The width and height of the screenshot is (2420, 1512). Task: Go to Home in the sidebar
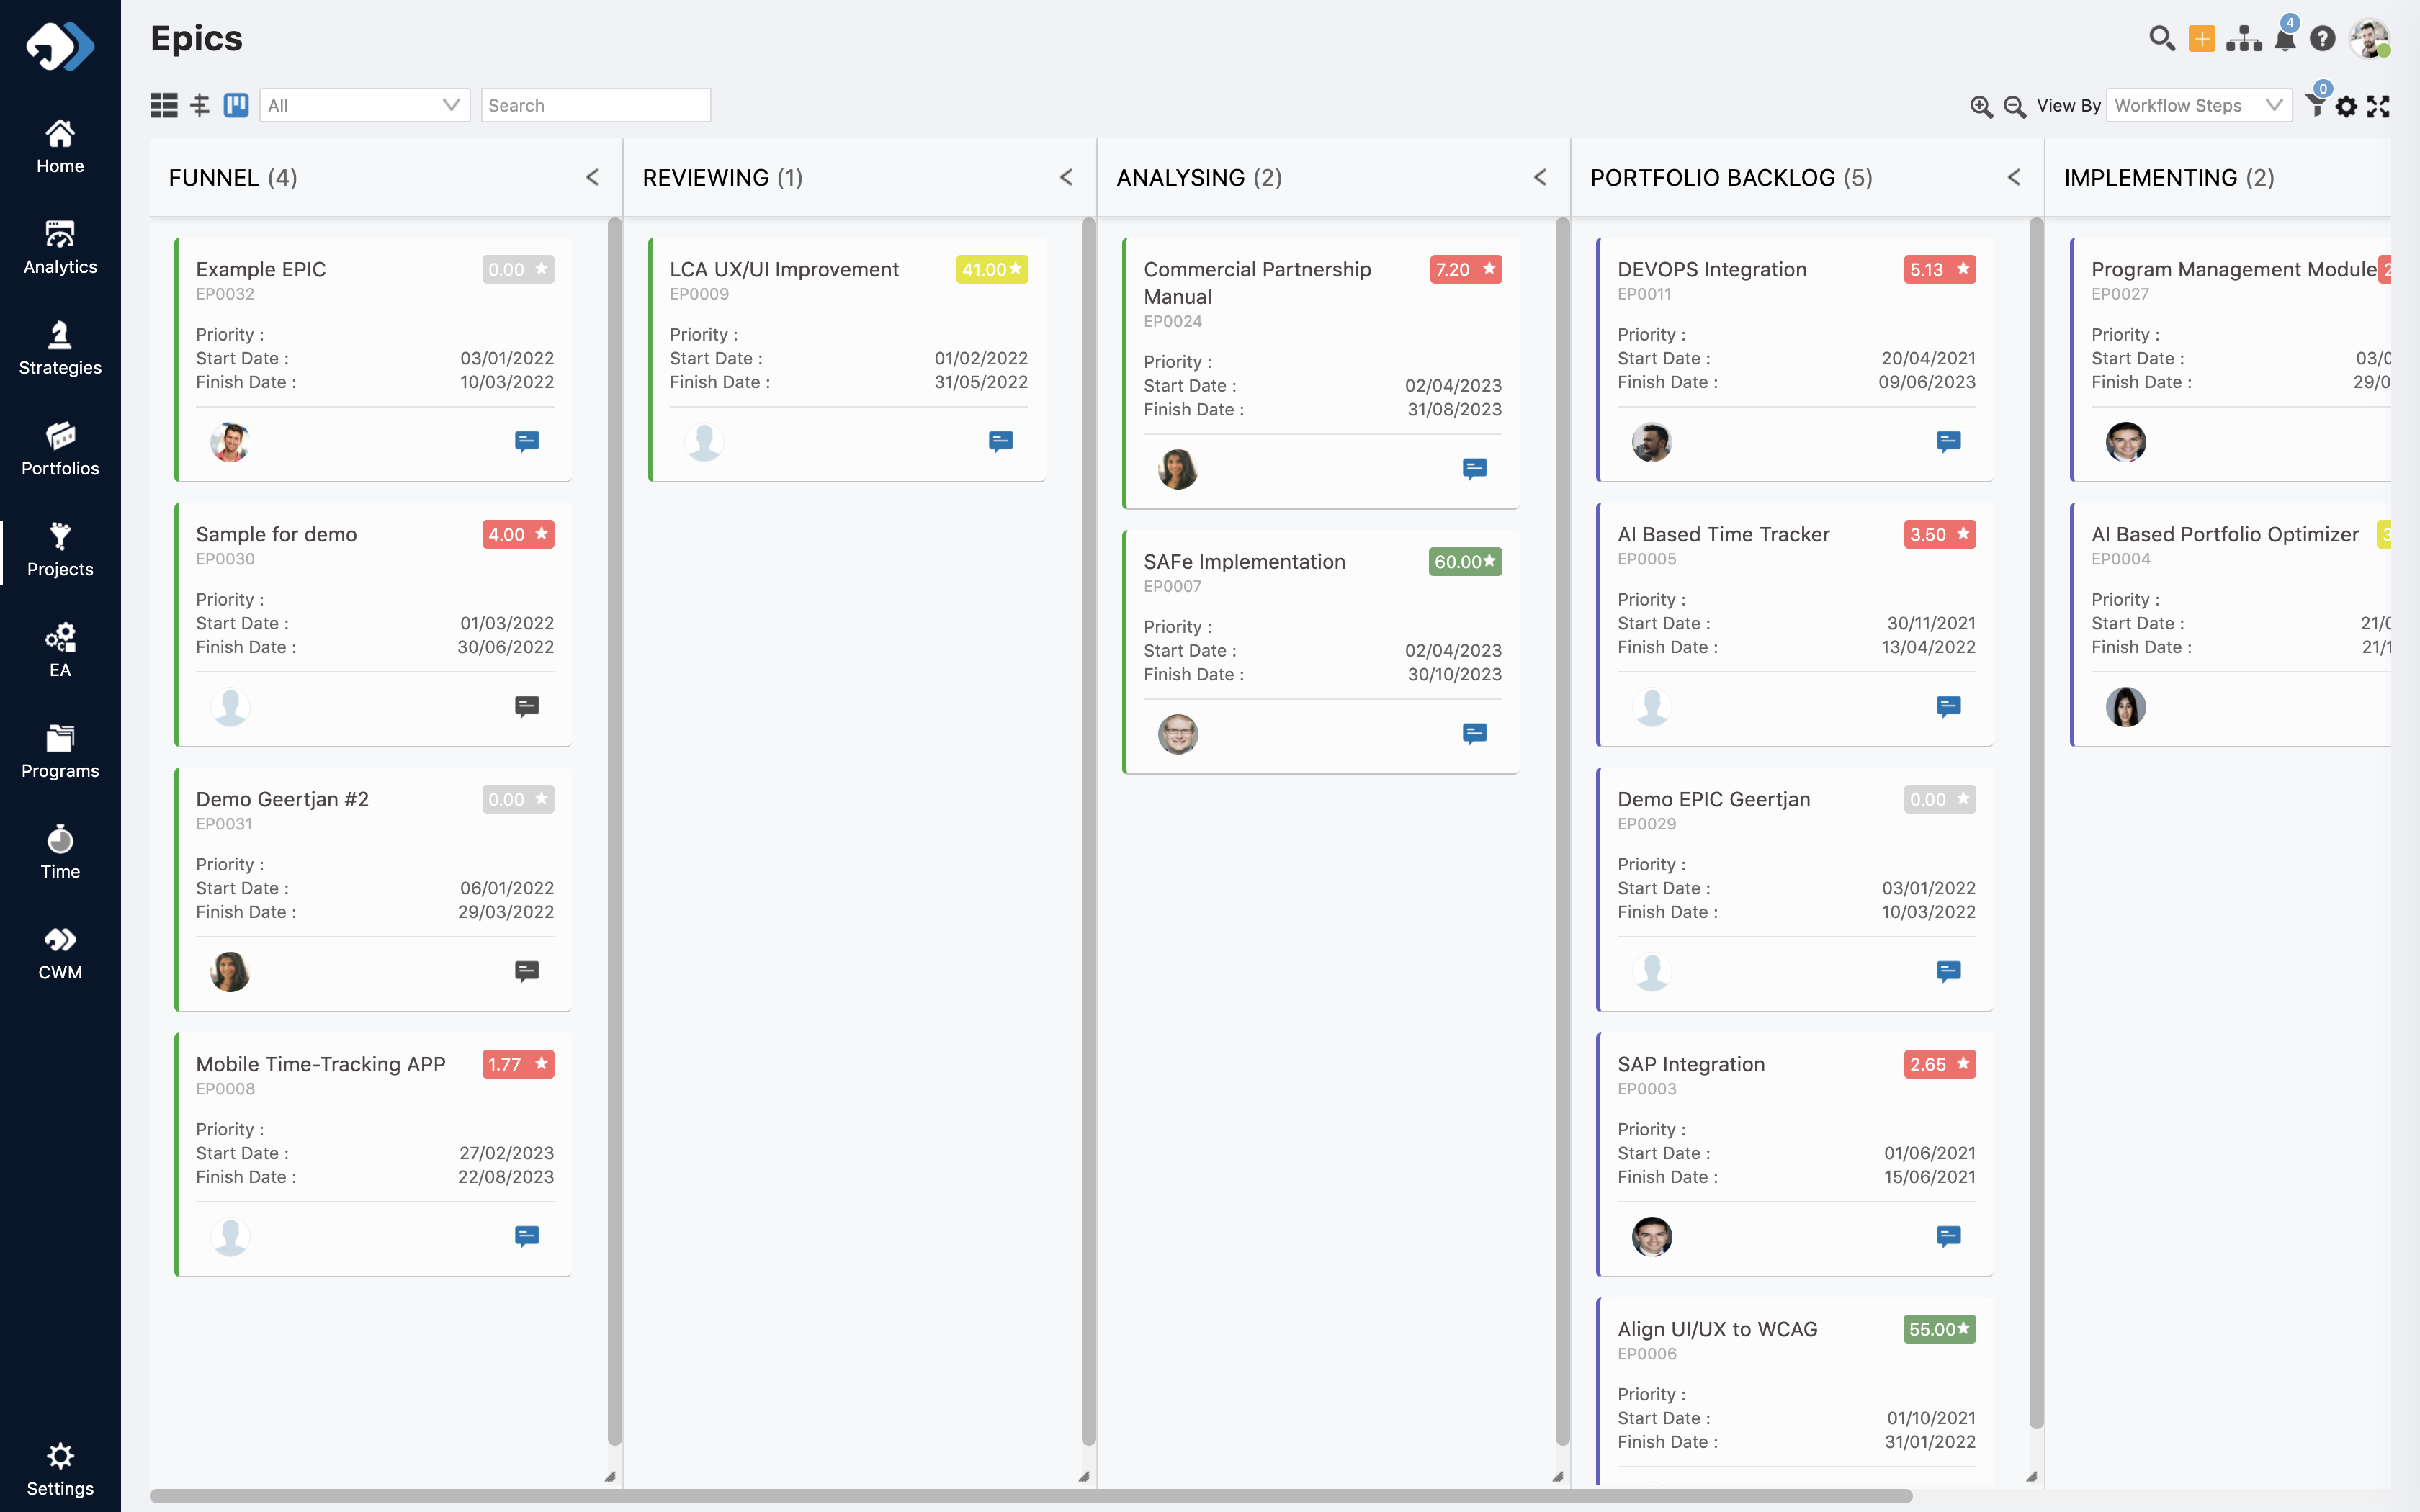point(60,145)
